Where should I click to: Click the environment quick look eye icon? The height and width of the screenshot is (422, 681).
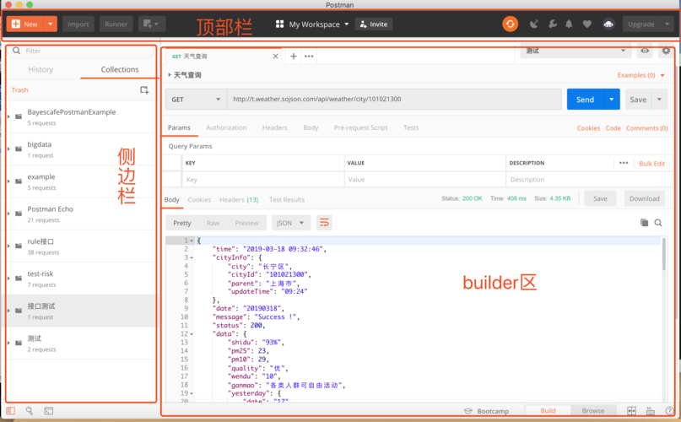(x=645, y=51)
